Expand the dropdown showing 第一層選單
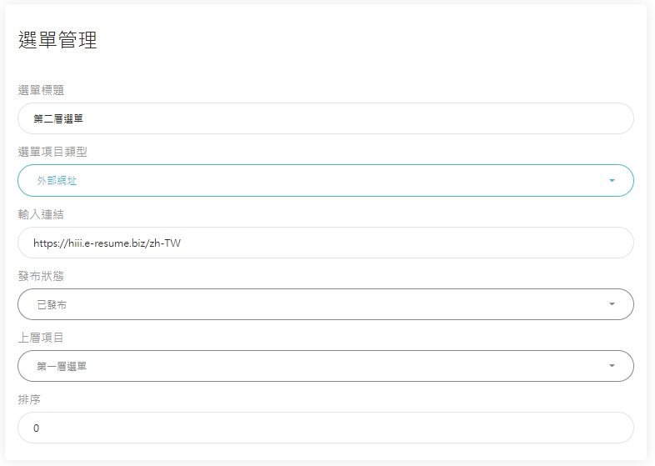The image size is (655, 466). (x=325, y=366)
